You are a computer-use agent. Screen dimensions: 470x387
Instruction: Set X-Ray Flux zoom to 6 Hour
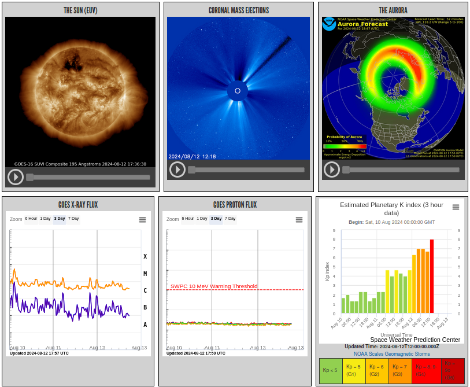coord(31,219)
